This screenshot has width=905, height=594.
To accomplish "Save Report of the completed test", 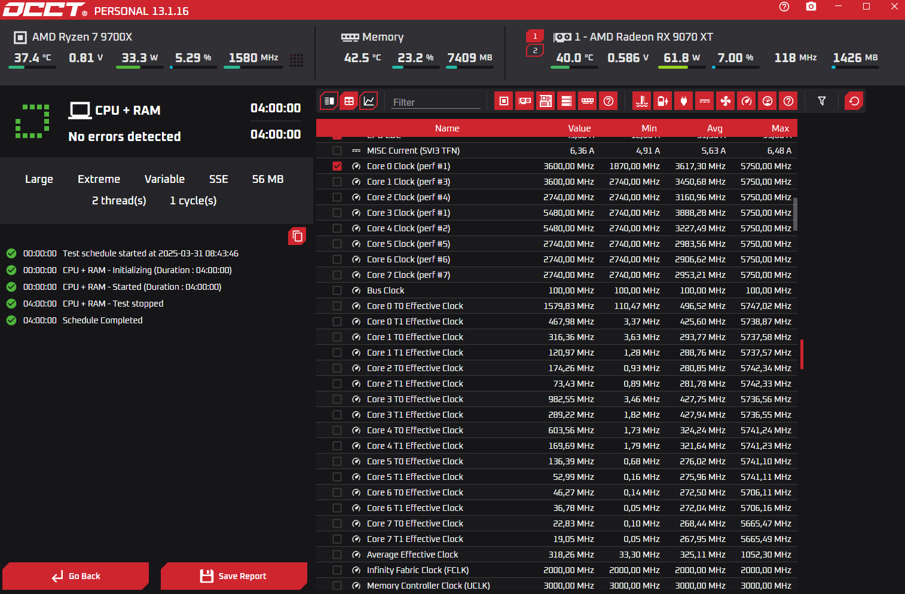I will (234, 576).
